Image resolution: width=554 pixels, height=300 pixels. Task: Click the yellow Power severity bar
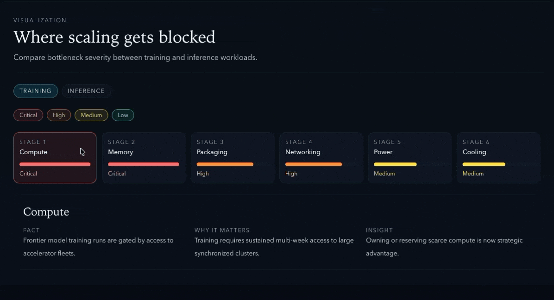pyautogui.click(x=395, y=164)
